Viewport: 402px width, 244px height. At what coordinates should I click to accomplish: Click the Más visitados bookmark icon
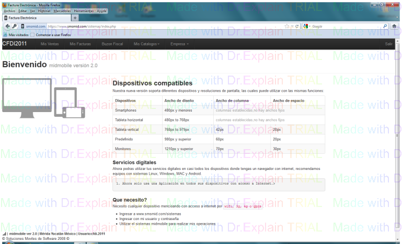5,35
